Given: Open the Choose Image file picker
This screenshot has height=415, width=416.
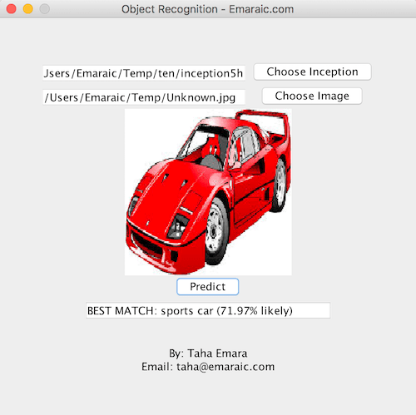Looking at the screenshot, I should tap(312, 96).
